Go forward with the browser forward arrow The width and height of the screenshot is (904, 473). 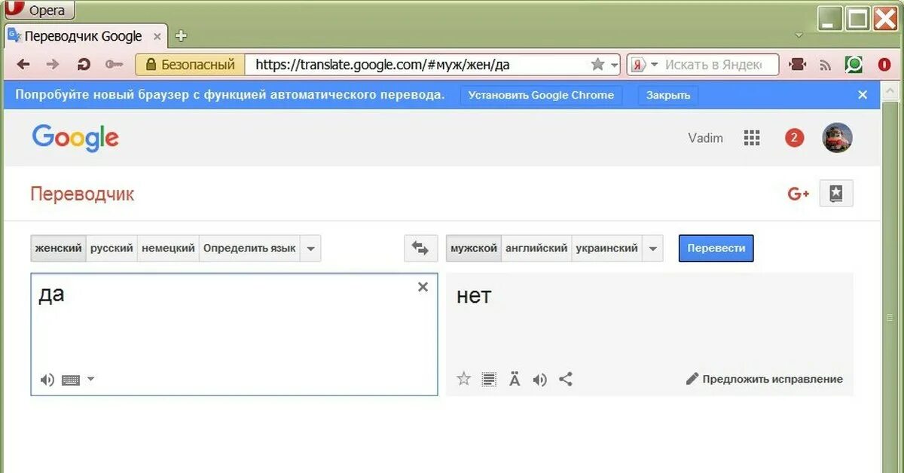(x=53, y=65)
